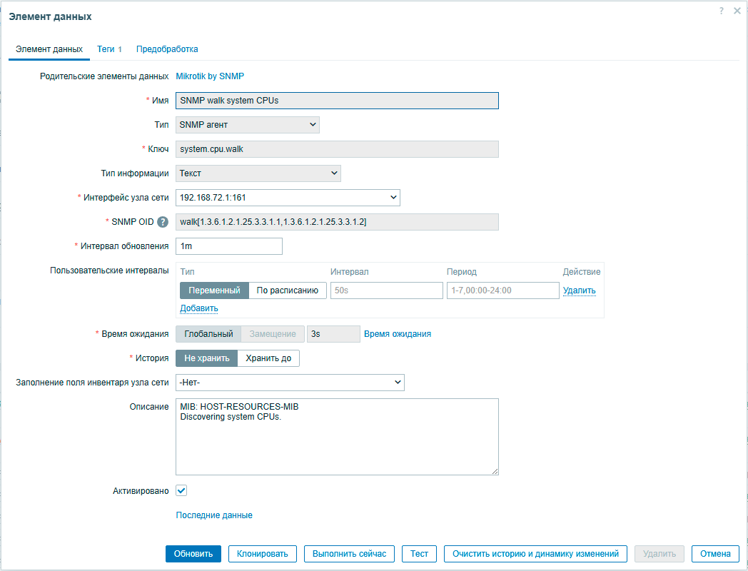Open the Интерфейс узла сети dropdown
The image size is (748, 571).
(288, 198)
